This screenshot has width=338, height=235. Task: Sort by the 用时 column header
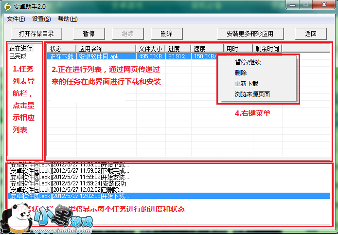pos(238,49)
